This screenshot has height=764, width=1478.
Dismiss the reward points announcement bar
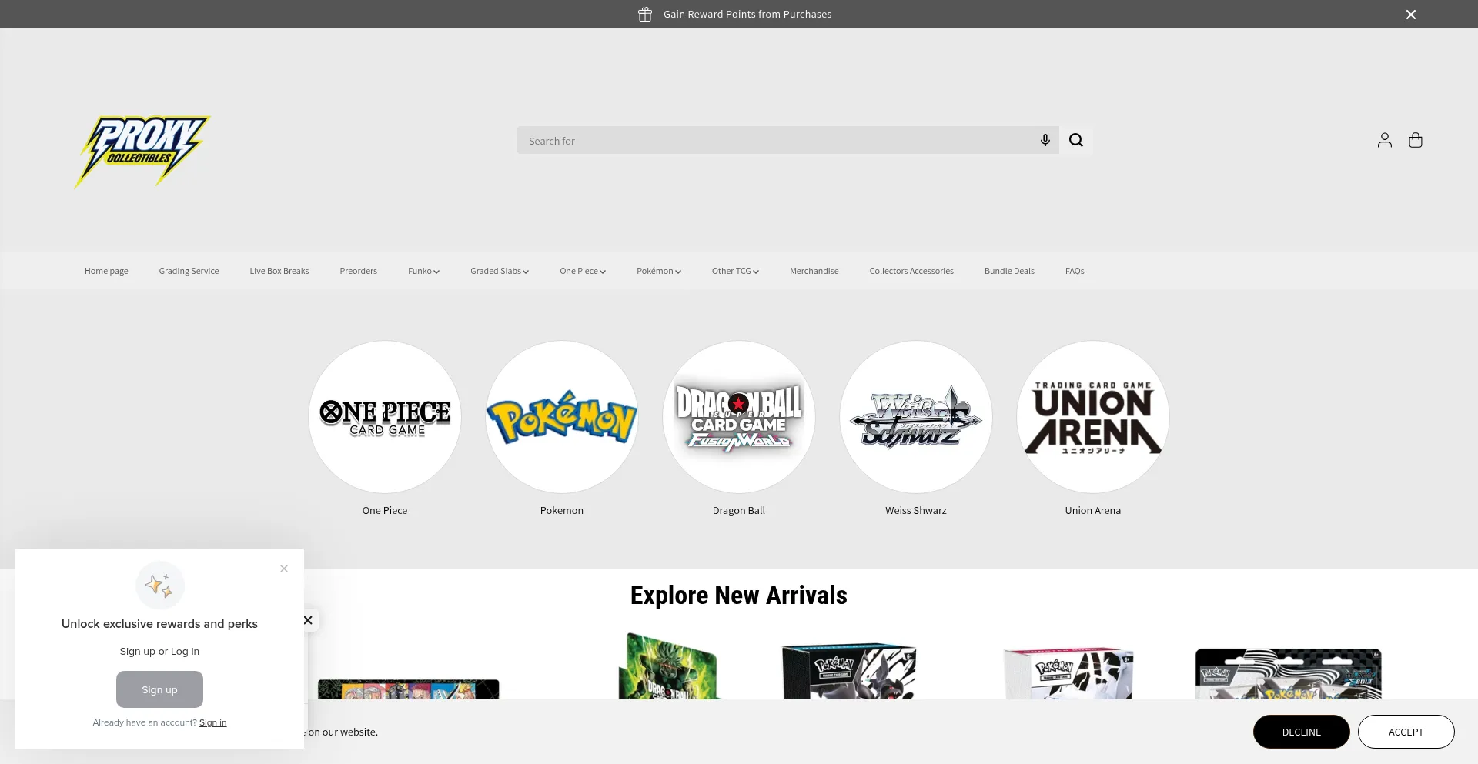pyautogui.click(x=1411, y=15)
